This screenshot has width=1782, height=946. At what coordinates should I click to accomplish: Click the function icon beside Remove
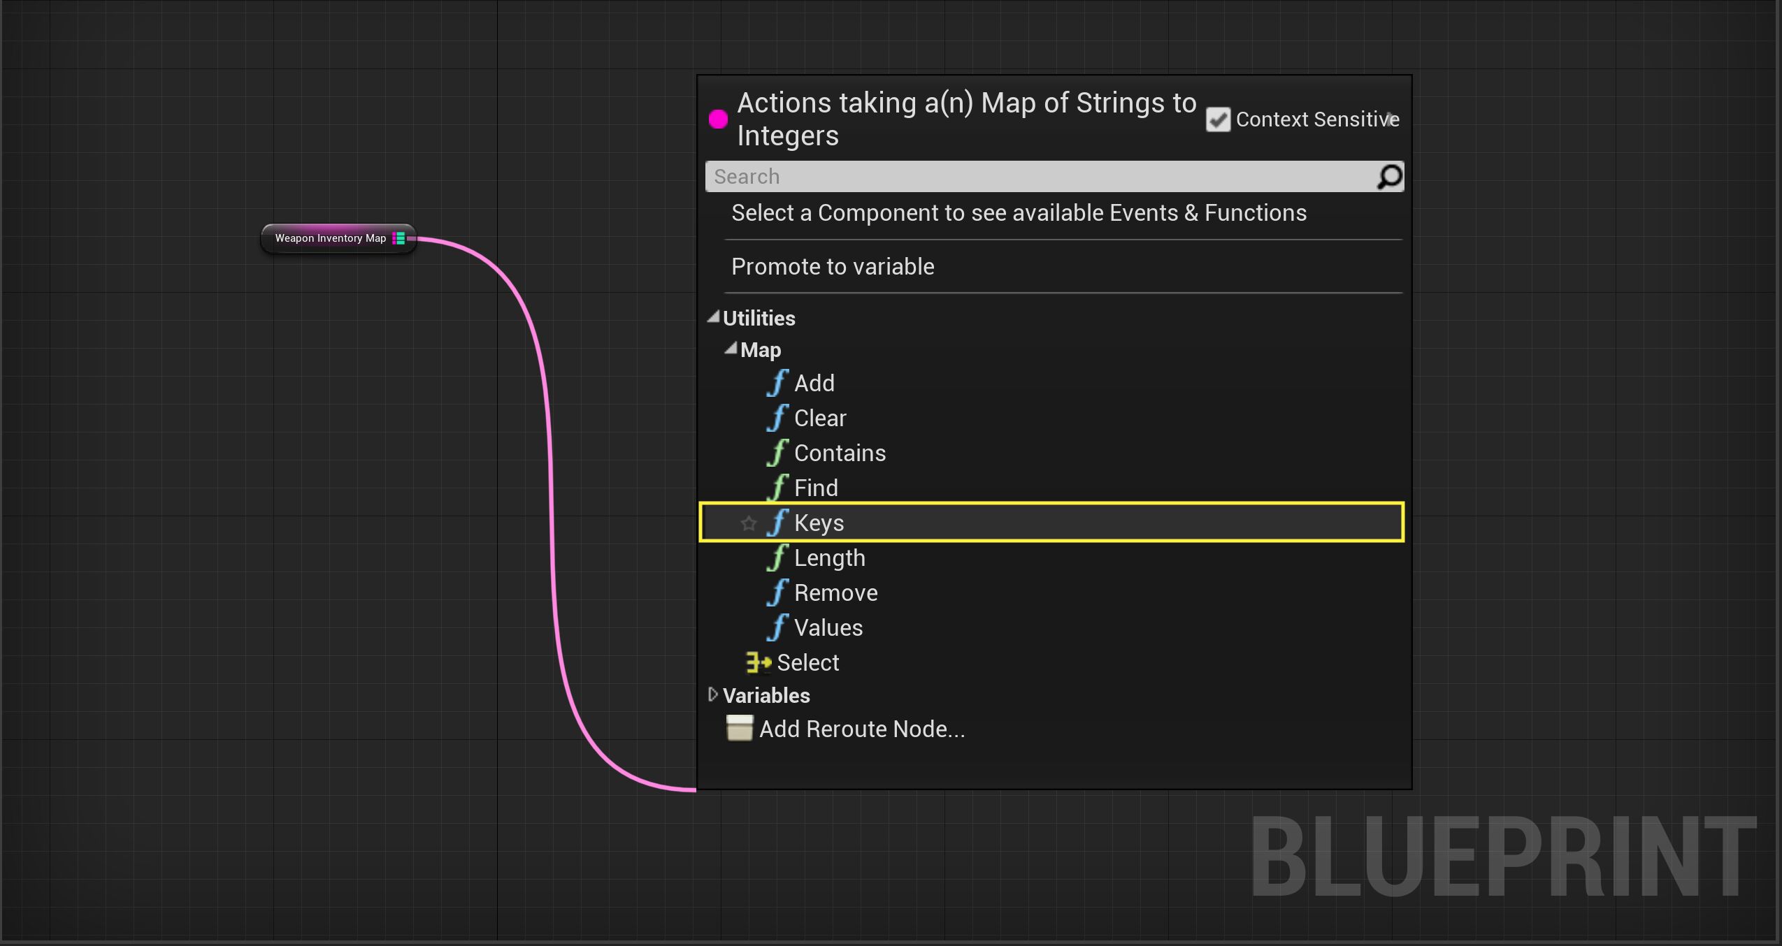tap(777, 592)
